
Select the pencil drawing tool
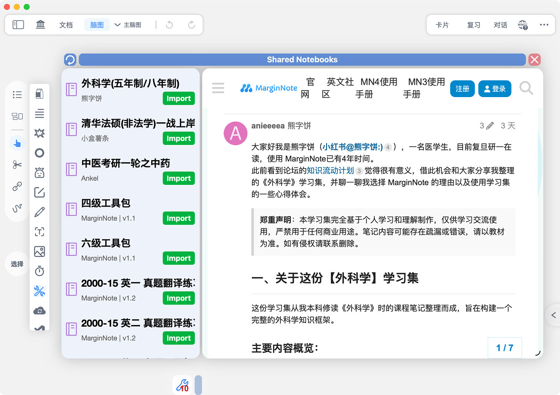40,212
